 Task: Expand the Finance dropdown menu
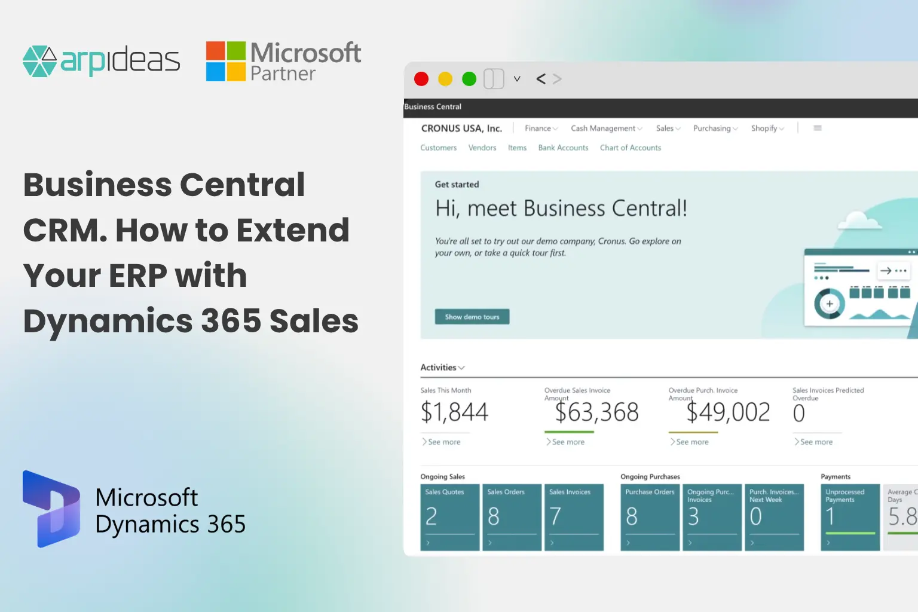click(540, 128)
